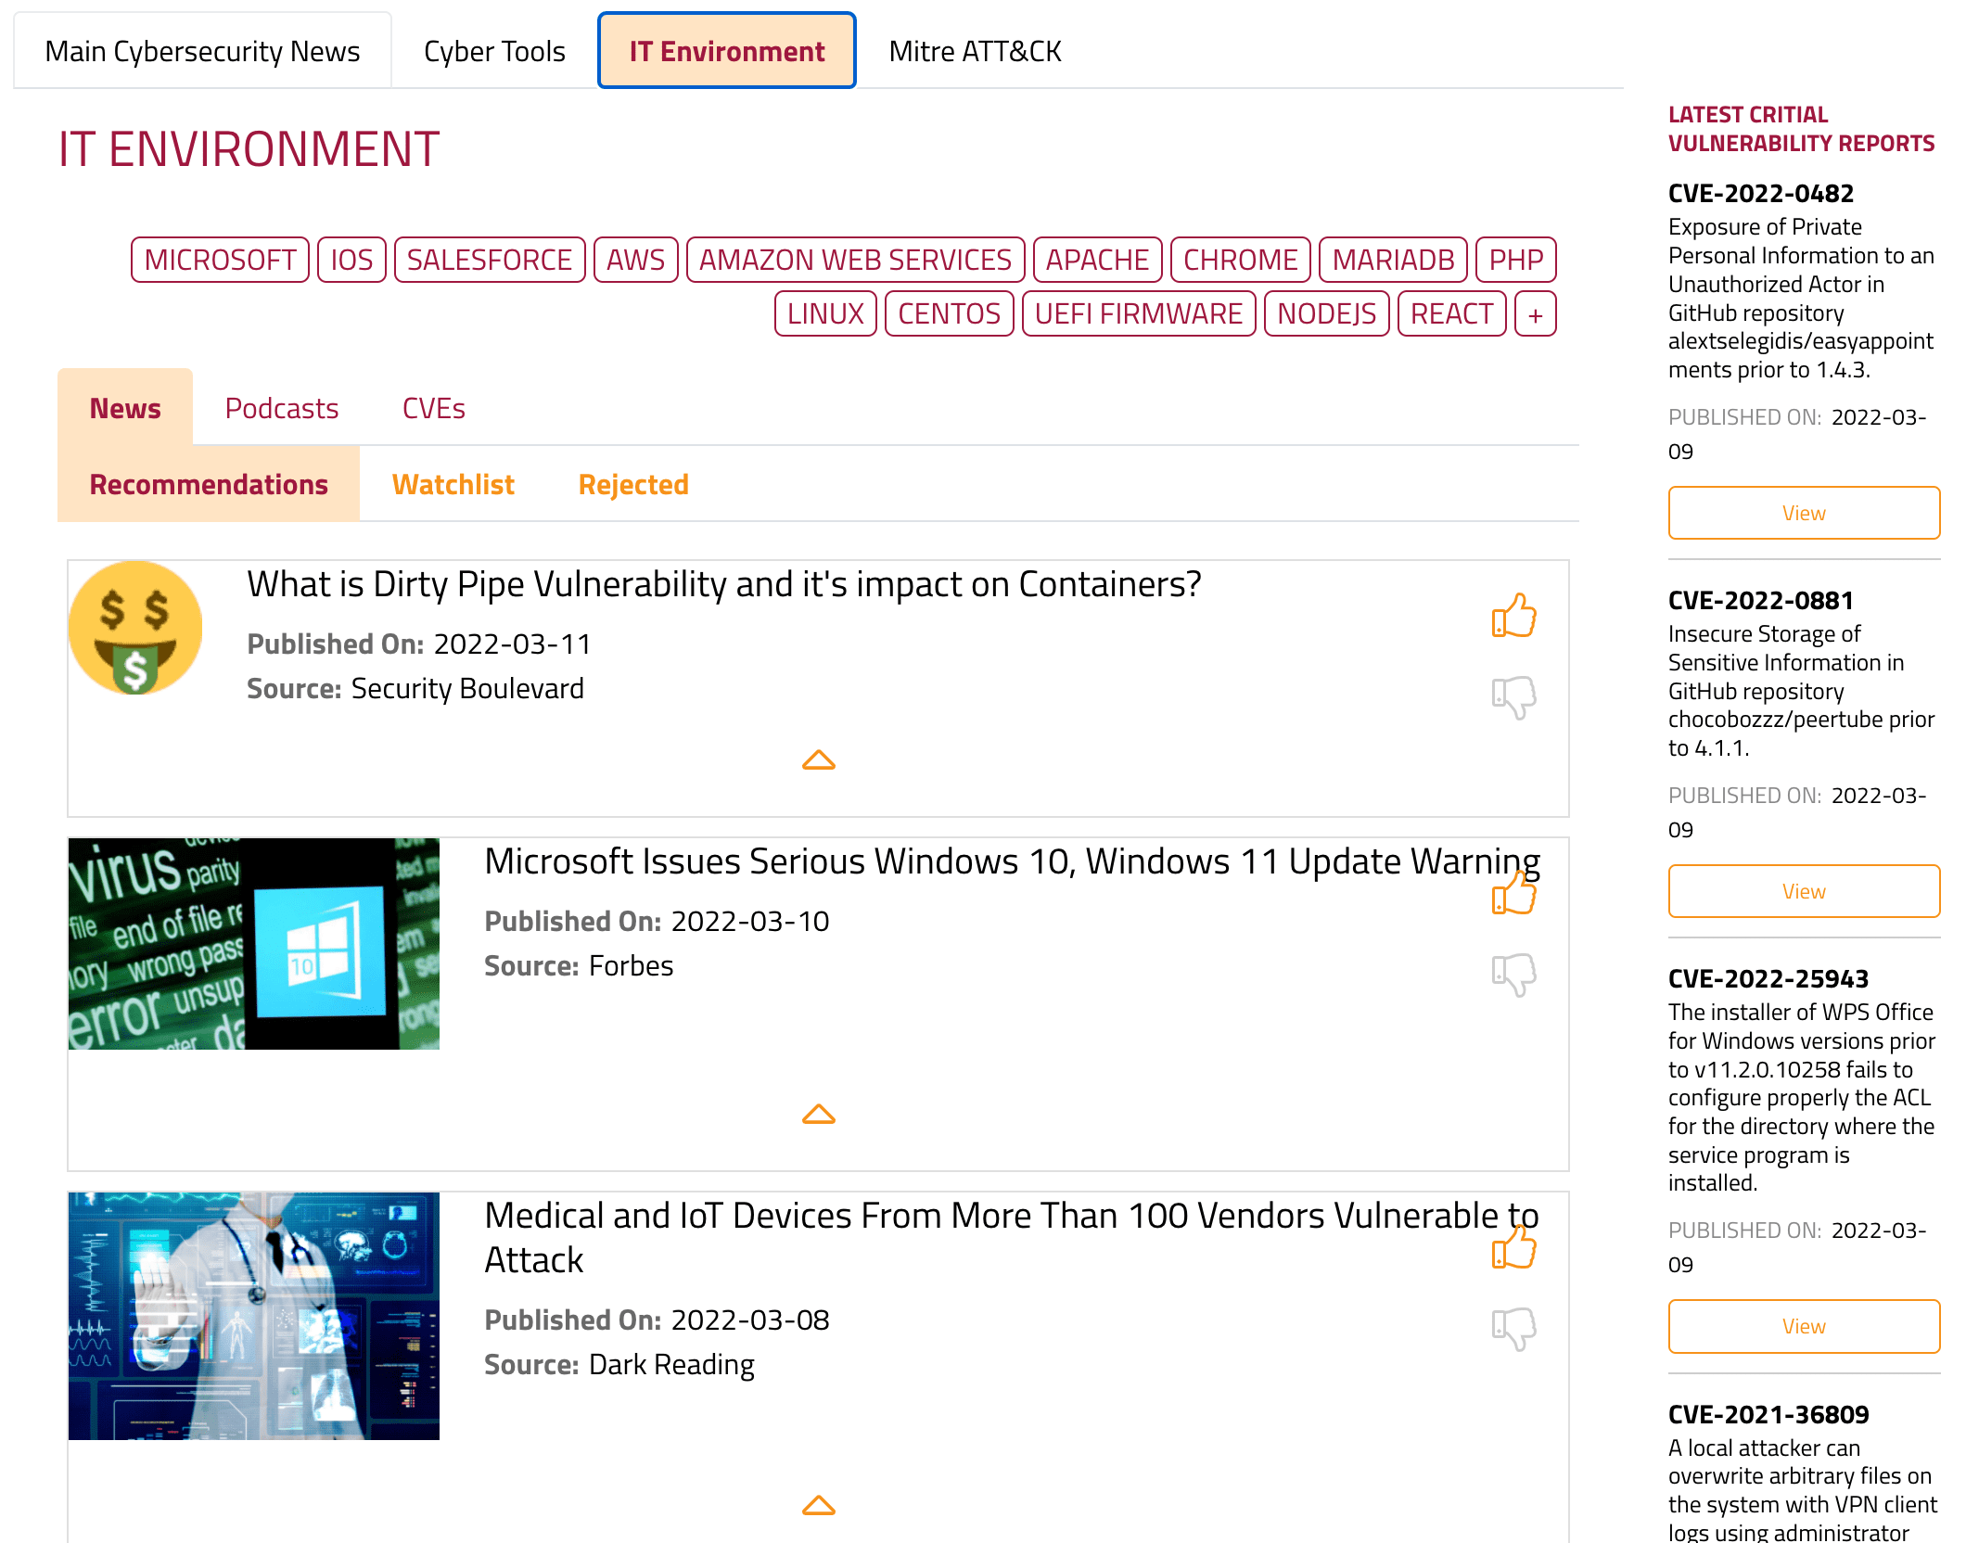
Task: Select the LINUX tag
Action: [825, 313]
